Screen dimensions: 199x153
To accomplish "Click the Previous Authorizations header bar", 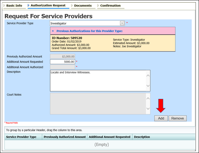I will (x=113, y=31).
